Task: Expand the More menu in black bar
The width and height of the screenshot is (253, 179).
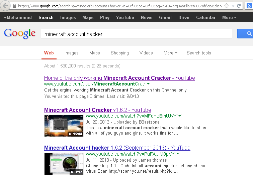Action: coord(229,17)
